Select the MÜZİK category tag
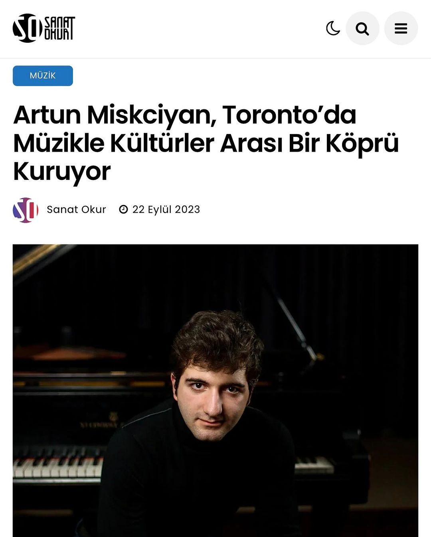 click(43, 76)
